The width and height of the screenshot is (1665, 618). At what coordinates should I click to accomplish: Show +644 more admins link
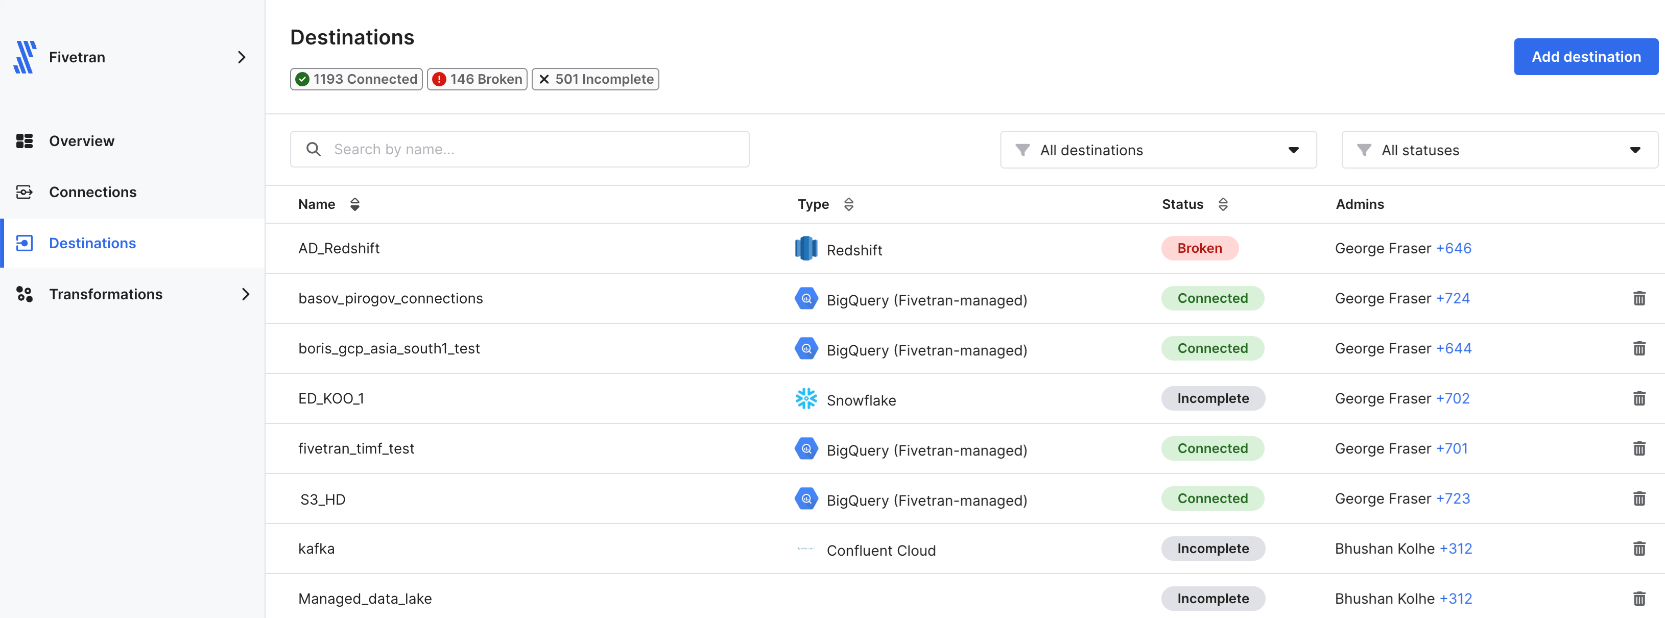click(1454, 348)
